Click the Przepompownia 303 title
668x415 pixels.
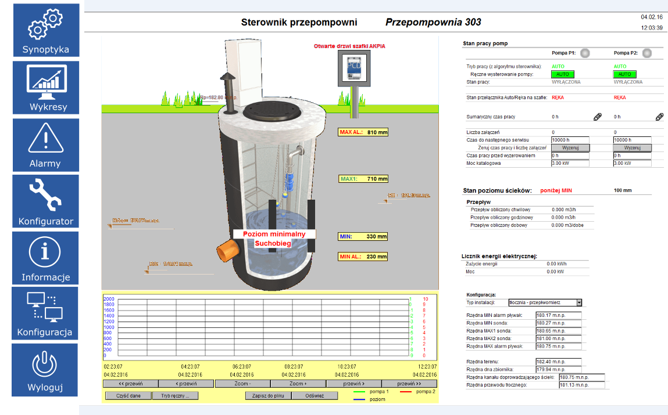click(x=433, y=22)
